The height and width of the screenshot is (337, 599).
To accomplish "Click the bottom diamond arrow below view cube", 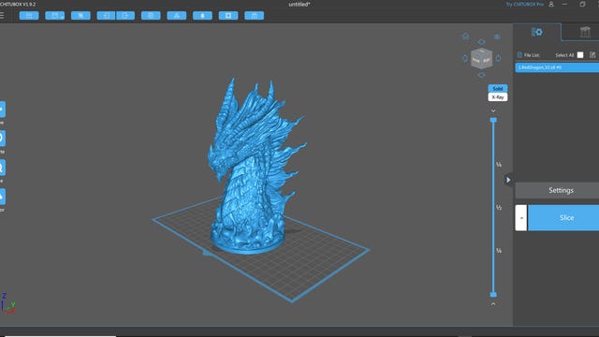I will point(481,75).
